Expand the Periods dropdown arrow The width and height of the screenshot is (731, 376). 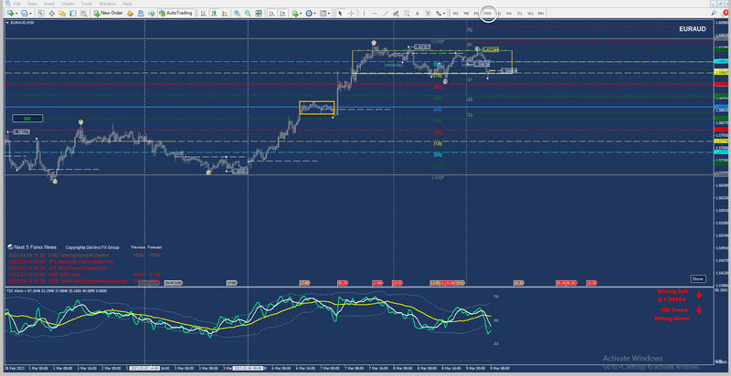(314, 14)
